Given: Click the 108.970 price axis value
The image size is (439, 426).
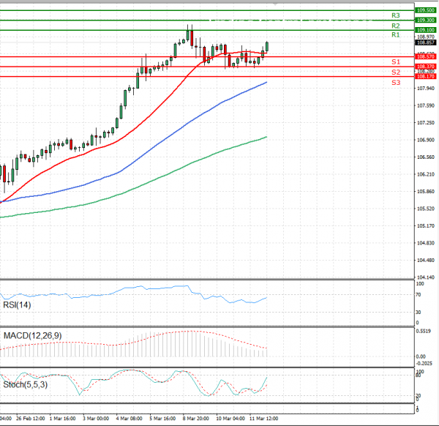Looking at the screenshot, I should coord(426,37).
